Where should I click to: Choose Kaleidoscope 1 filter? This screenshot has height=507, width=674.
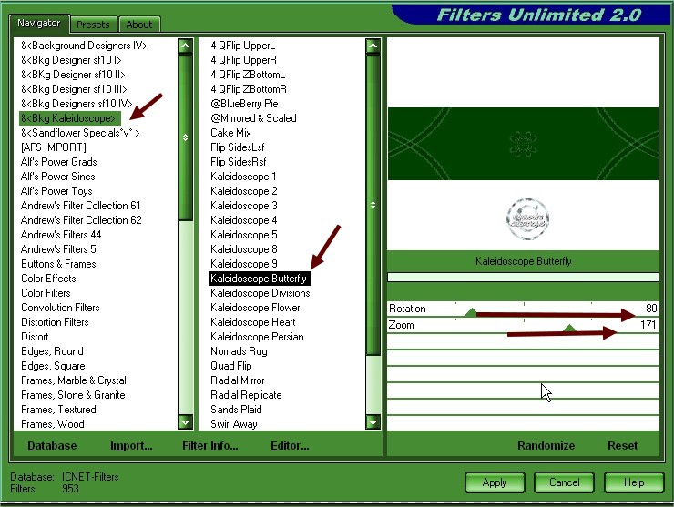coord(243,177)
